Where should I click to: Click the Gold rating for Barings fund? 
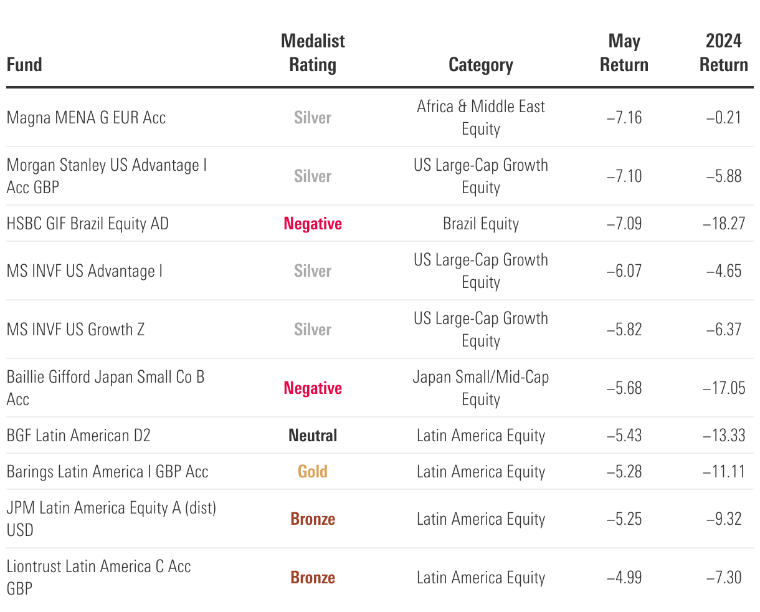tap(313, 472)
